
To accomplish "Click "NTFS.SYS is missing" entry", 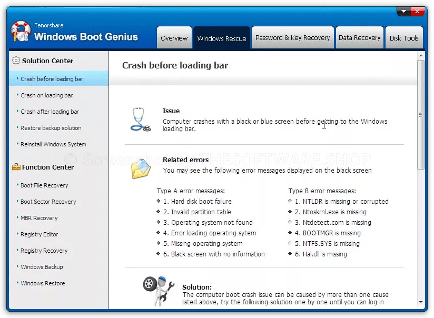I will click(327, 243).
